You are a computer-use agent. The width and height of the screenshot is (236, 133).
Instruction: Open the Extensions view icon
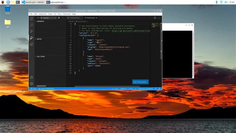tap(32, 44)
